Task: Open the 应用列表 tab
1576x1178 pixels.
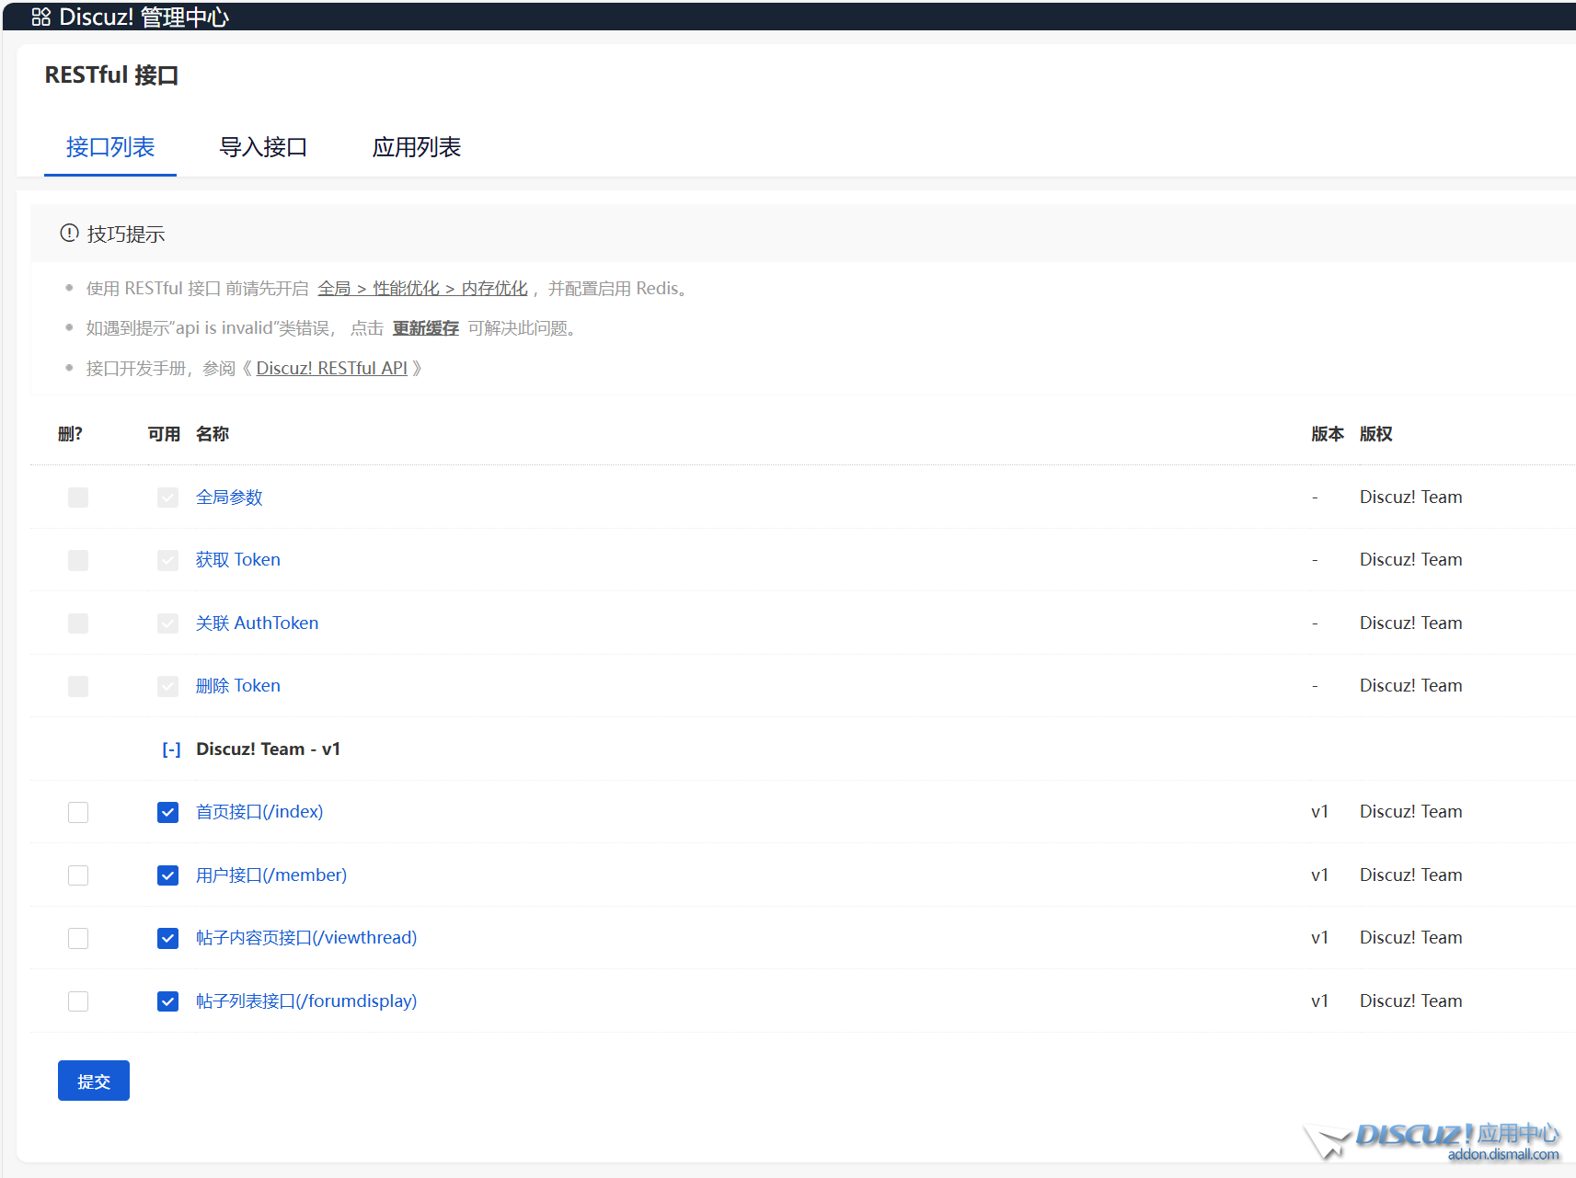Action: point(416,147)
